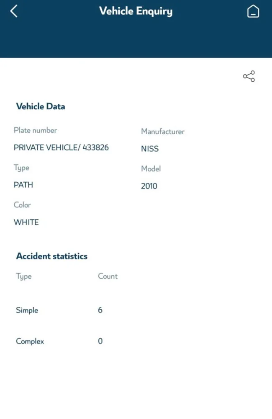
Task: Click the Vehicle Data heading
Action: click(x=41, y=106)
